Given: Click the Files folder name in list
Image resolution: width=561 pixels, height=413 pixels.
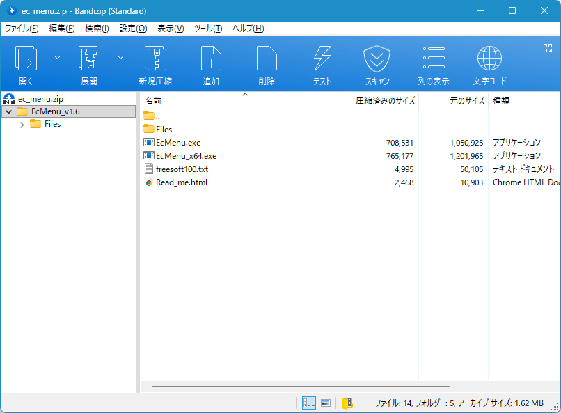Looking at the screenshot, I should click(164, 130).
